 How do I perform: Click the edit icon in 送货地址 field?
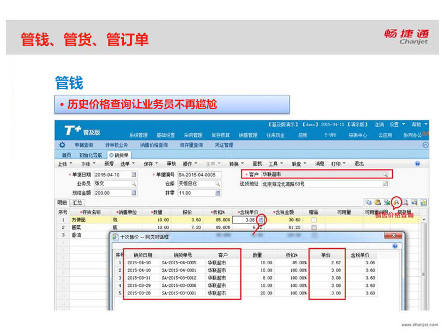pos(386,184)
